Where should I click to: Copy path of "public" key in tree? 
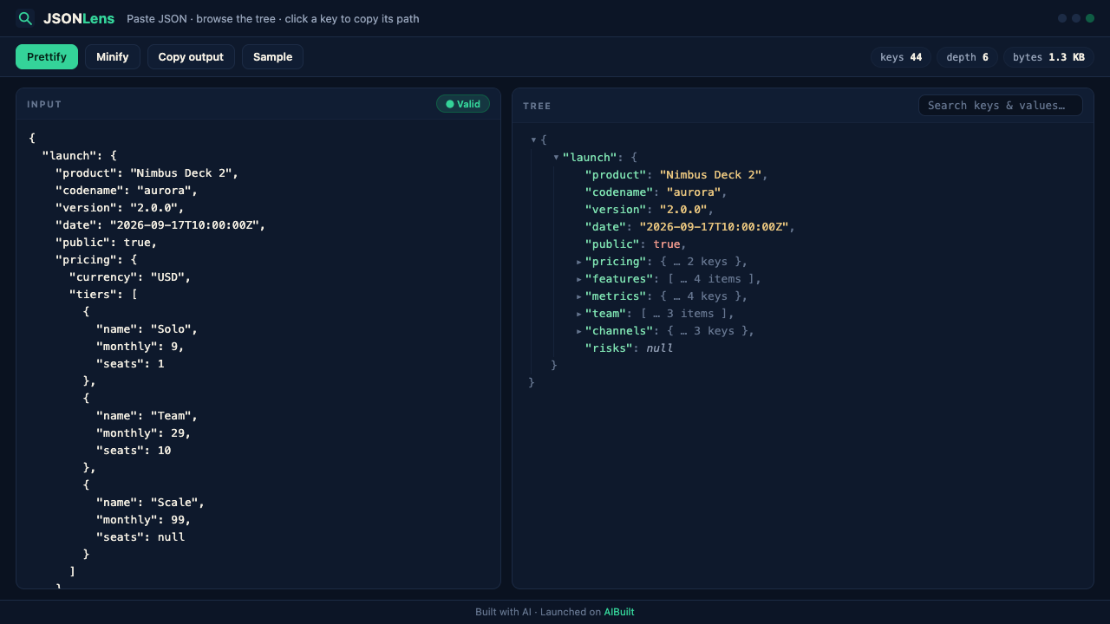click(612, 244)
